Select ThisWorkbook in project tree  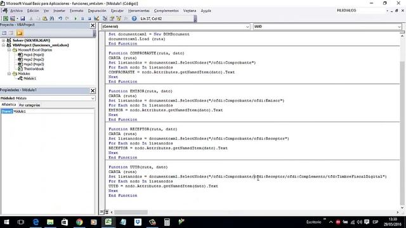pyautogui.click(x=34, y=69)
